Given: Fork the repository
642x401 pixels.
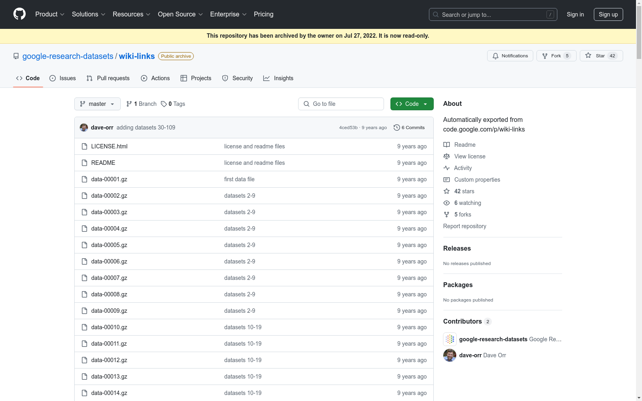Looking at the screenshot, I should [556, 56].
